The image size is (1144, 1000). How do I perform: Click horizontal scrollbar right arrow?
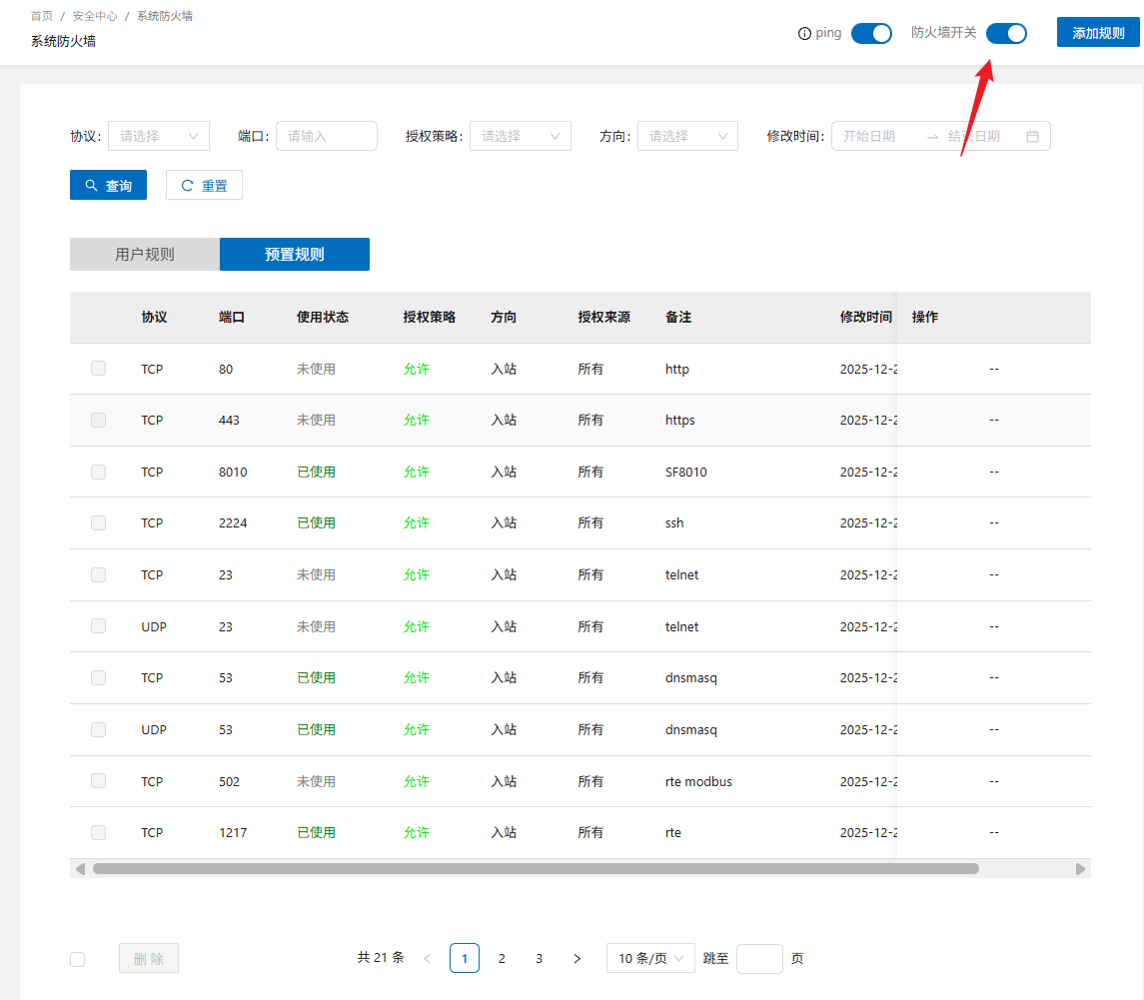[x=1080, y=869]
